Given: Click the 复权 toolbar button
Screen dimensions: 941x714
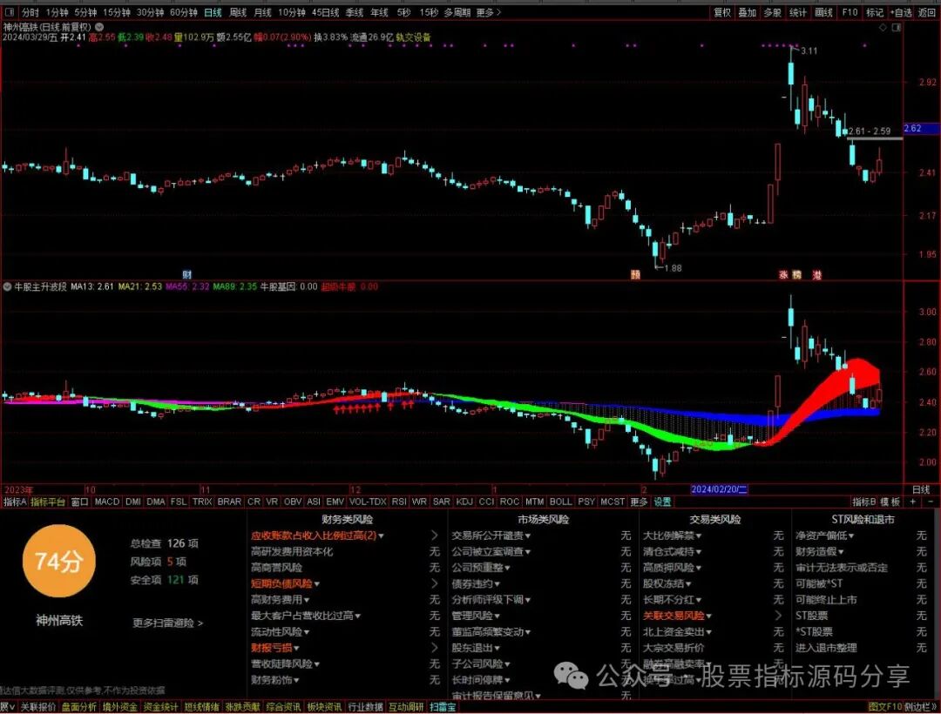Looking at the screenshot, I should pos(722,12).
